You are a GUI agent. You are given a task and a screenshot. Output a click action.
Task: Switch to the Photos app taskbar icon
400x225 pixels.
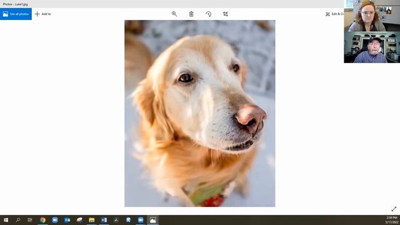[152, 220]
